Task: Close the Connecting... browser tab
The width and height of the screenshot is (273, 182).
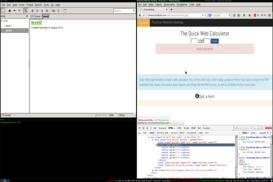Action: point(166,9)
